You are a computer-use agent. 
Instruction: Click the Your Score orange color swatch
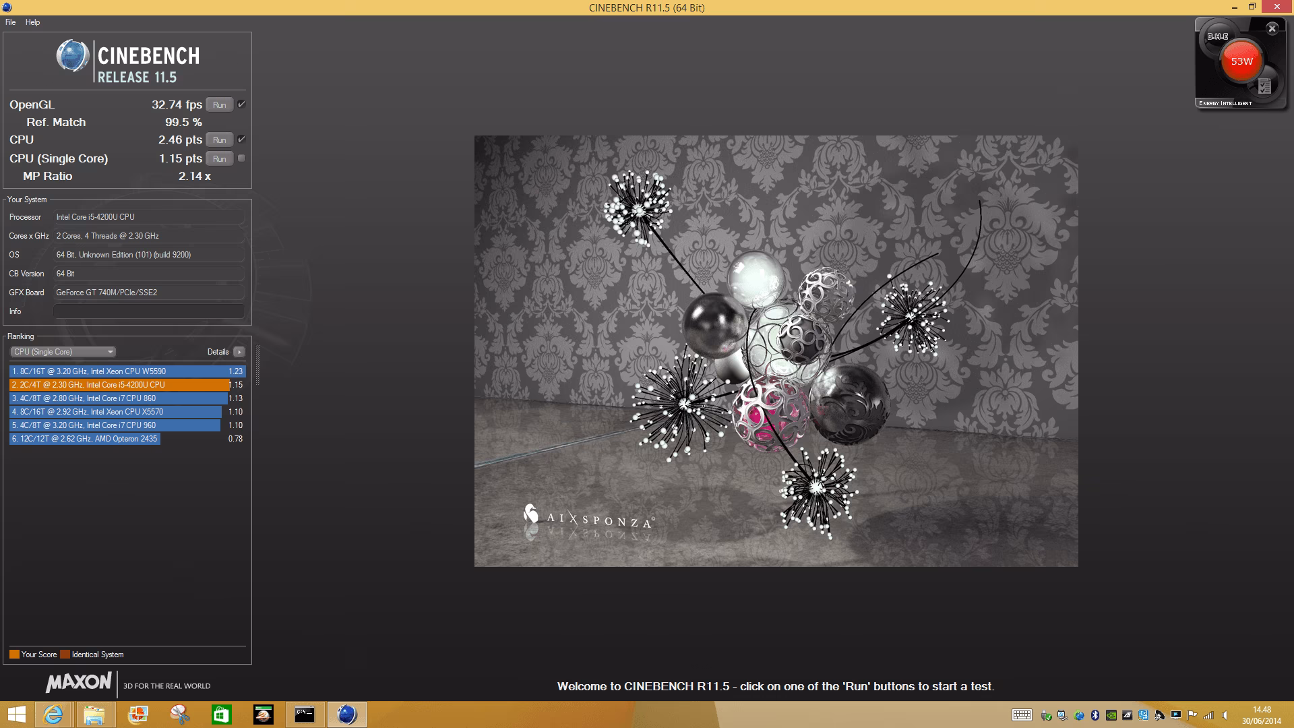pos(14,655)
